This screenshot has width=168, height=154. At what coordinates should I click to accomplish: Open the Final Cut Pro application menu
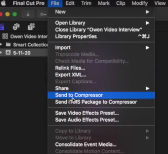coord(29,3)
